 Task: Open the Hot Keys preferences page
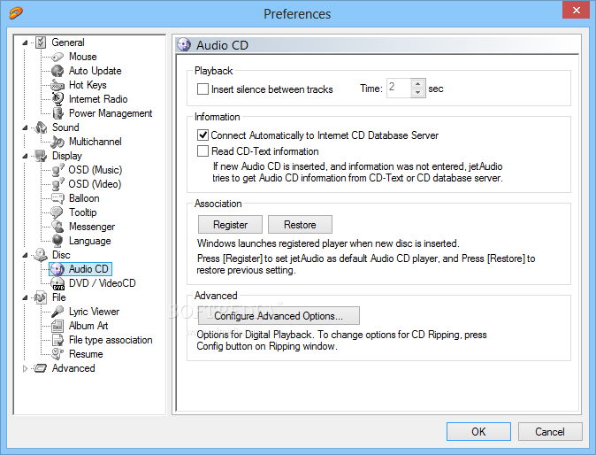(x=88, y=85)
